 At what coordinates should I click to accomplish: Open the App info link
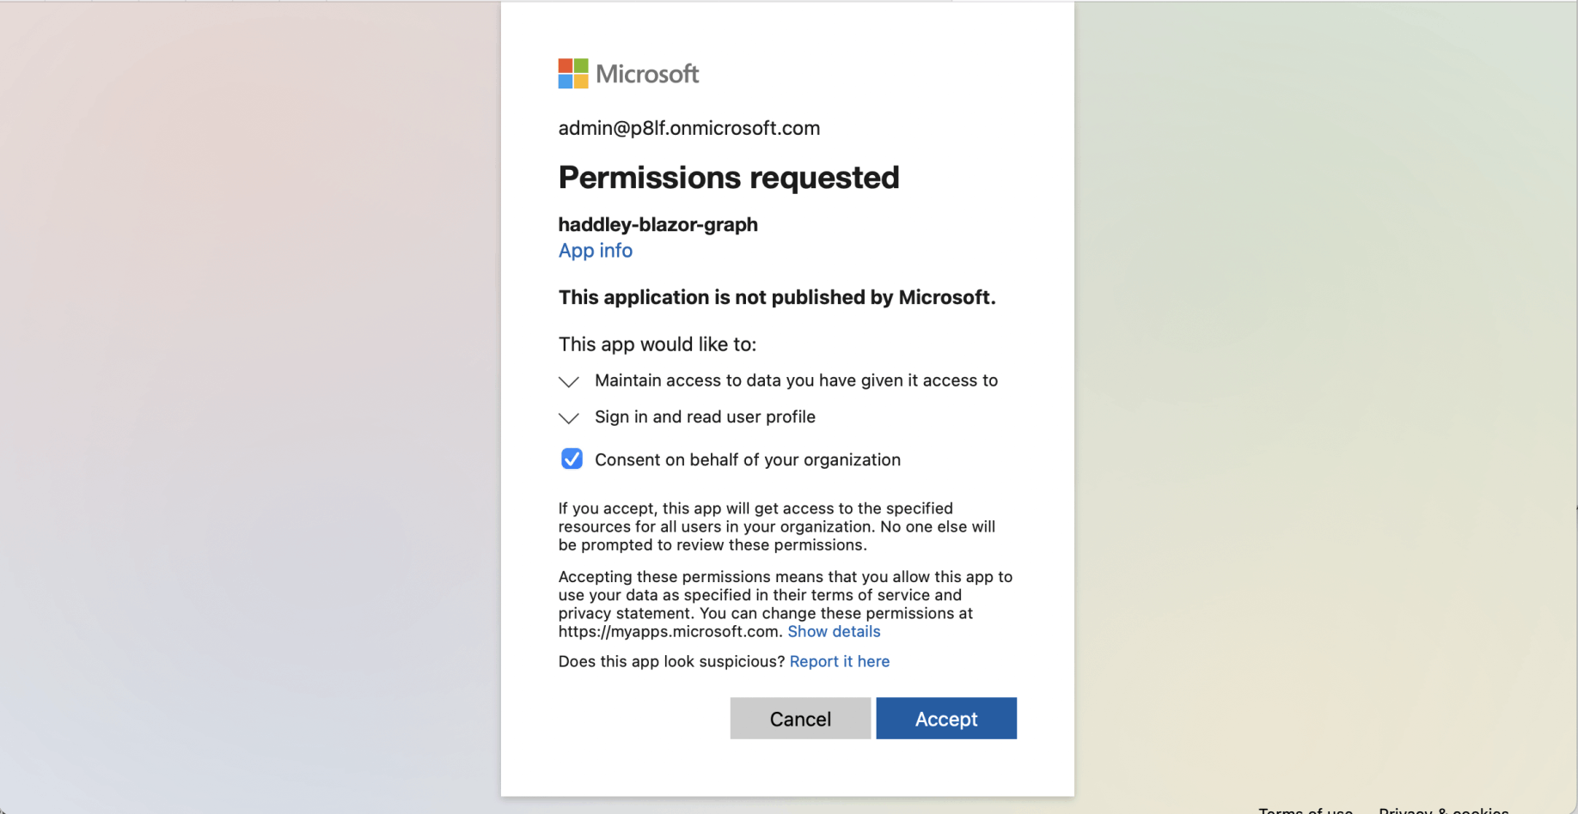tap(596, 251)
